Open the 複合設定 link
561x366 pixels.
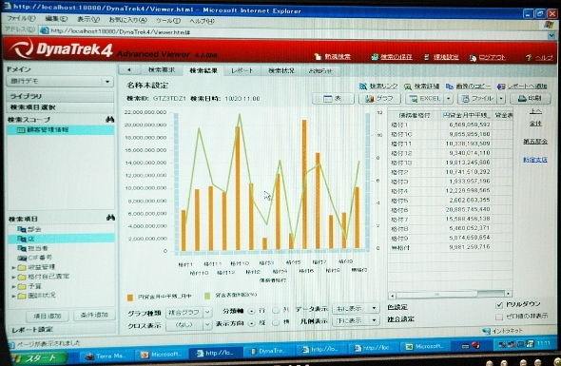400,319
